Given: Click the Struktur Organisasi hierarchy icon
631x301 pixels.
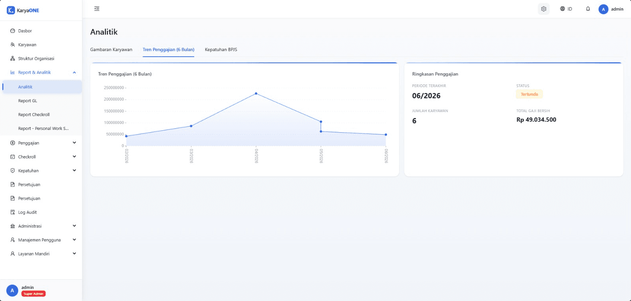Looking at the screenshot, I should 13,59.
